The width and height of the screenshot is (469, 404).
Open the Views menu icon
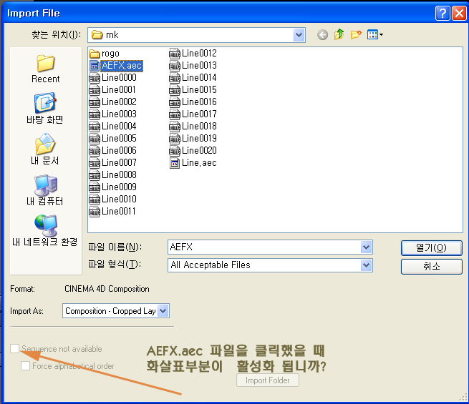point(374,35)
